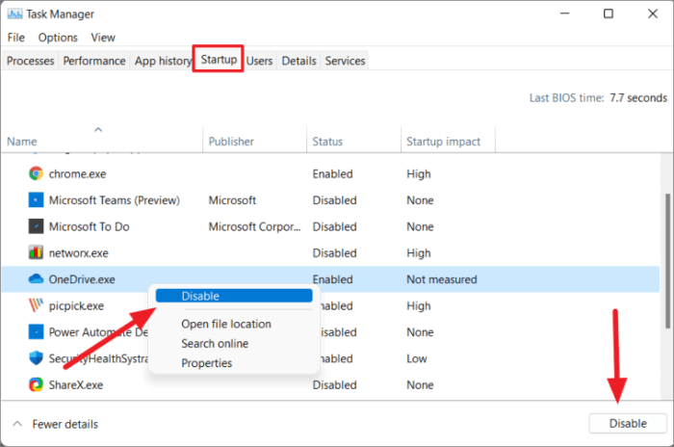
Task: Click the Power Automate Desktop icon
Action: coord(37,331)
